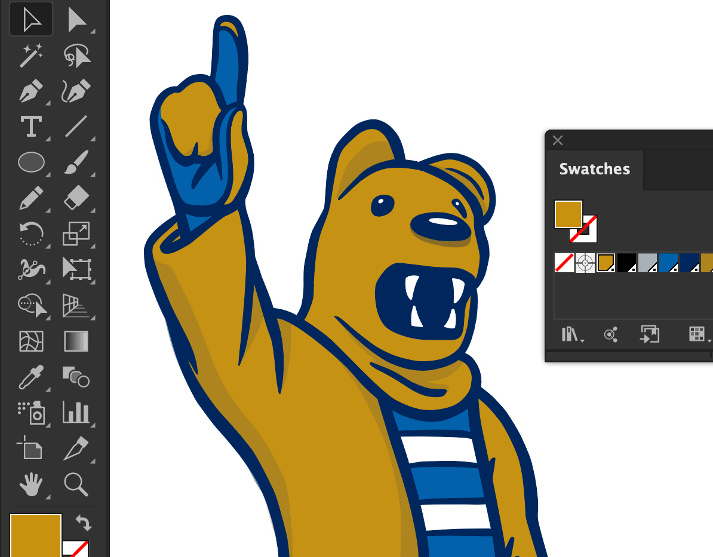Choose the Symbol Sprayer tool
This screenshot has width=713, height=557.
click(31, 413)
